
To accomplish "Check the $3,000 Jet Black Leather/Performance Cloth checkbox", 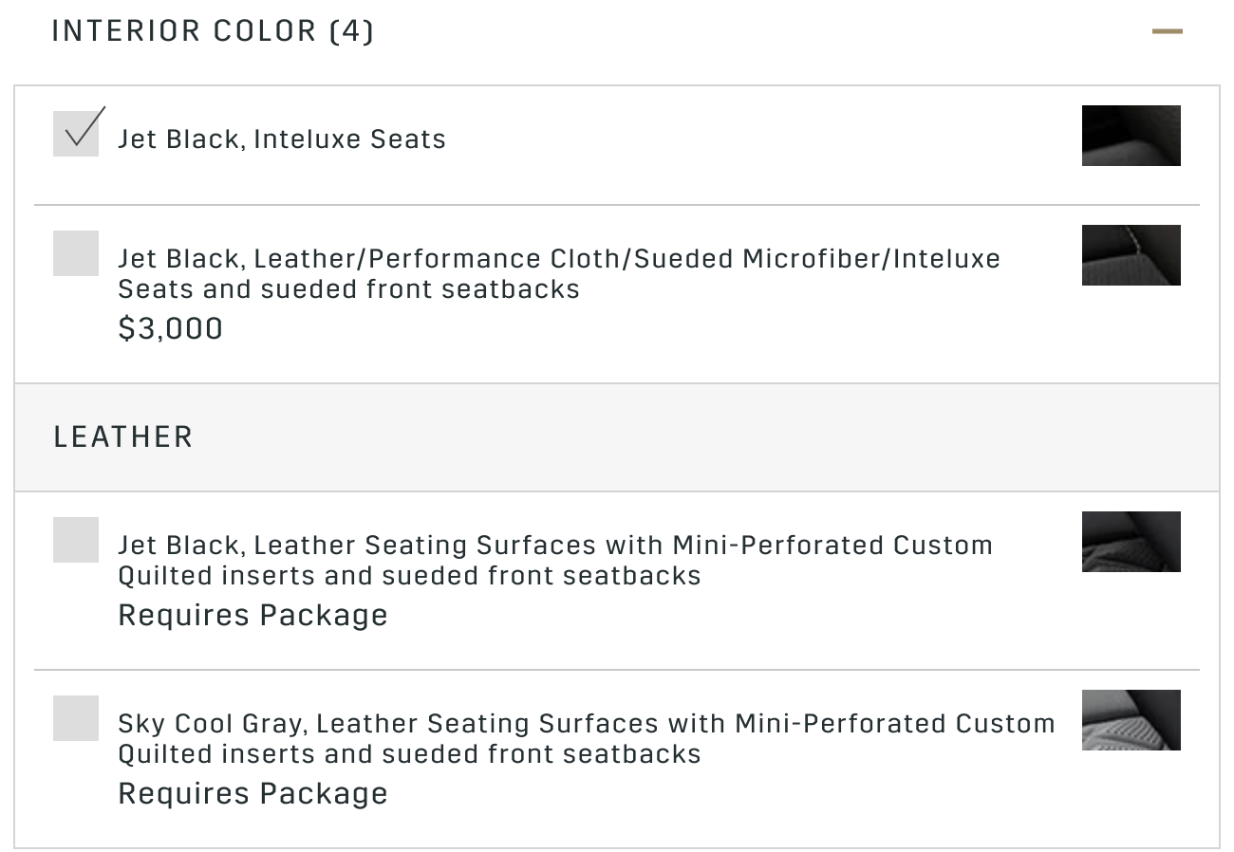I will 76,253.
